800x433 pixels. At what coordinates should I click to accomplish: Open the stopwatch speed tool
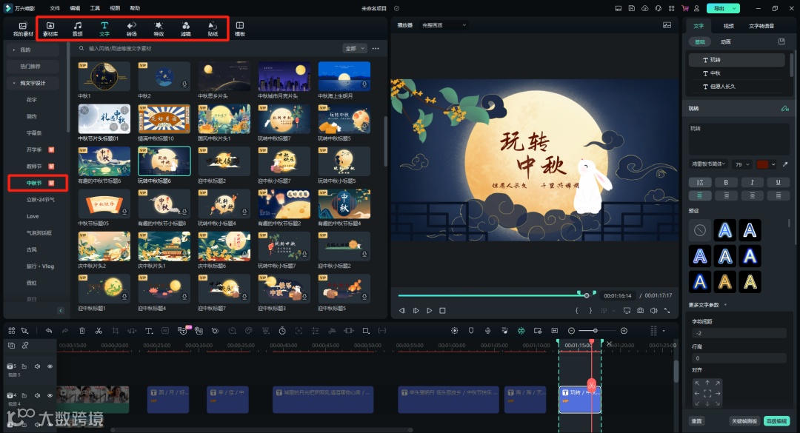tap(282, 331)
